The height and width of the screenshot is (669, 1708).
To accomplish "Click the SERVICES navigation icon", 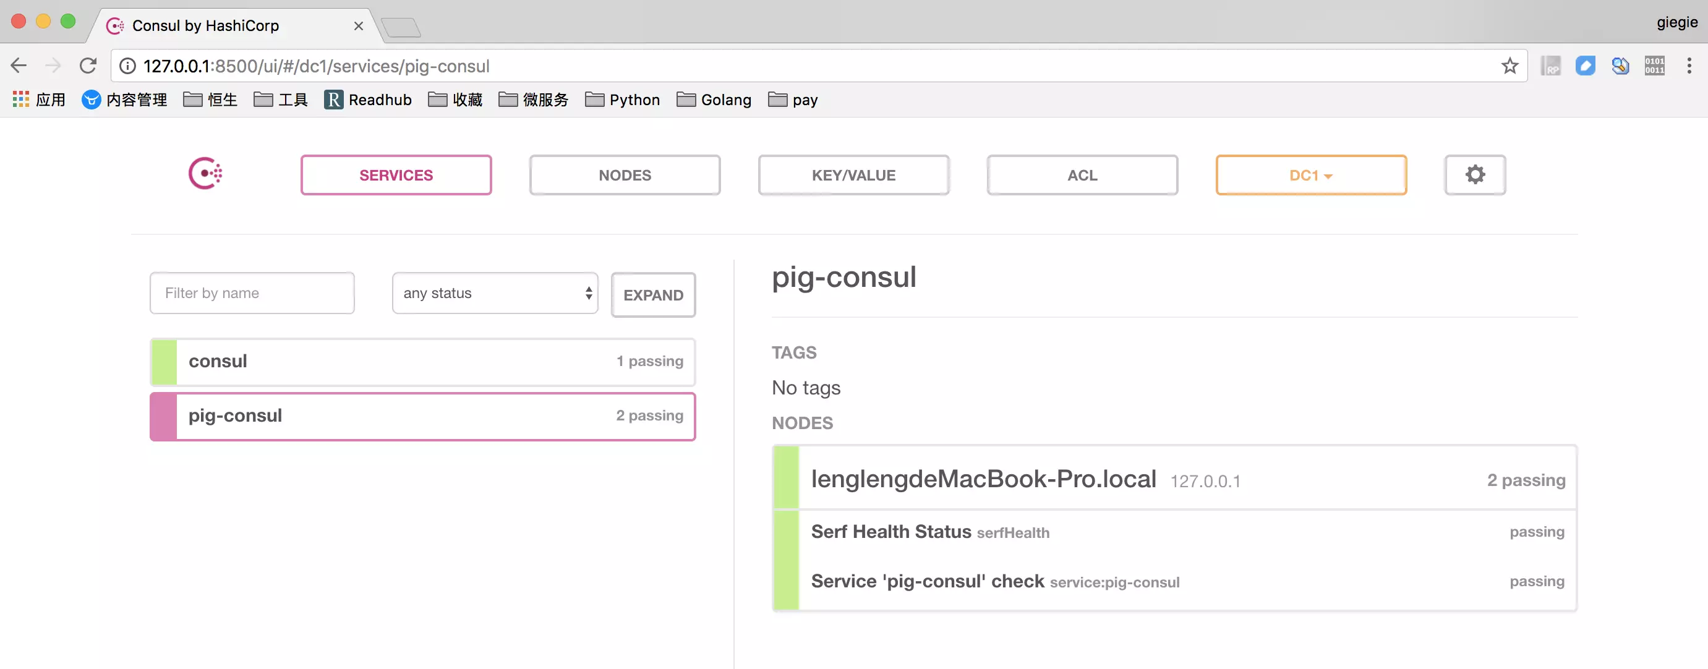I will click(x=395, y=174).
